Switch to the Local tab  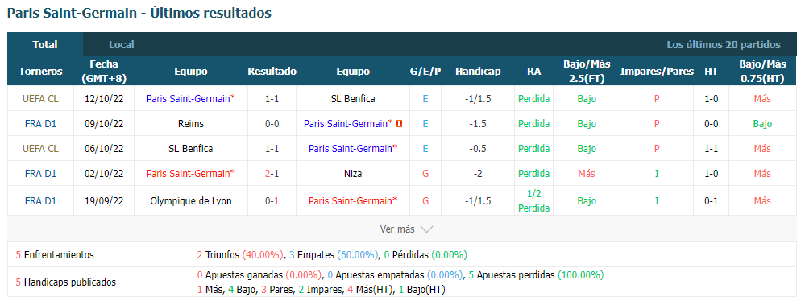pyautogui.click(x=122, y=44)
